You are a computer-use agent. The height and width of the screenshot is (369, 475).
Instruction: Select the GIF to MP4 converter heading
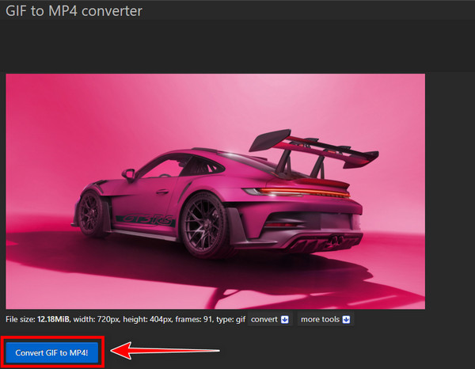click(74, 11)
